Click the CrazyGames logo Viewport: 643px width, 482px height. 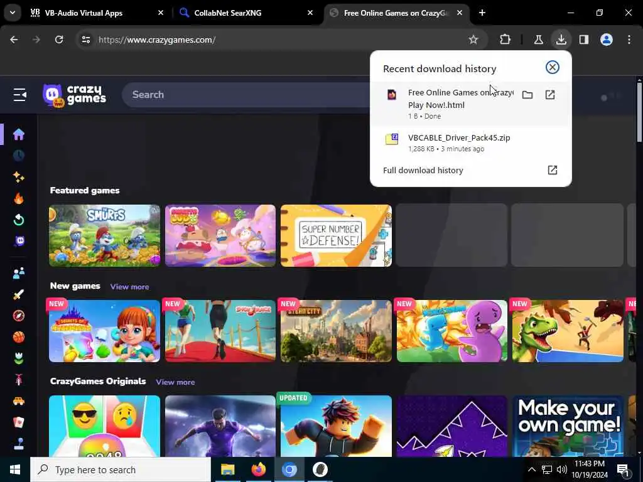click(74, 95)
